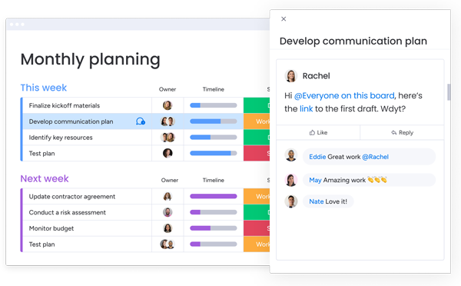Click May's name in the reply
The height and width of the screenshot is (286, 461).
coord(315,180)
